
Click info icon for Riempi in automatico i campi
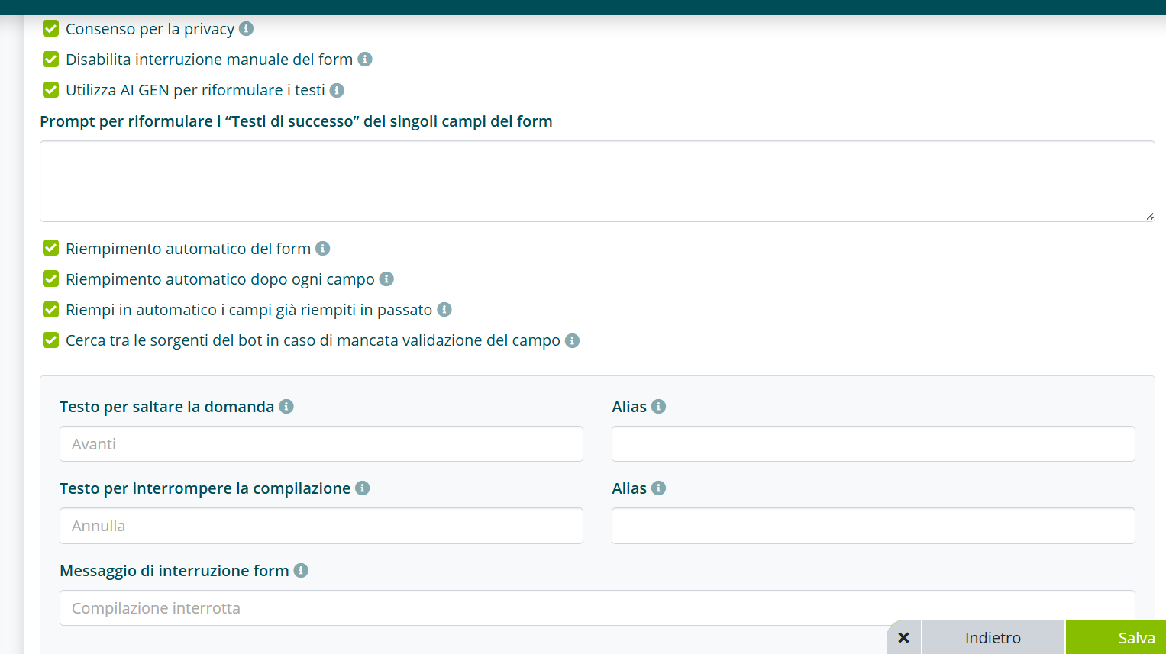[x=444, y=309]
